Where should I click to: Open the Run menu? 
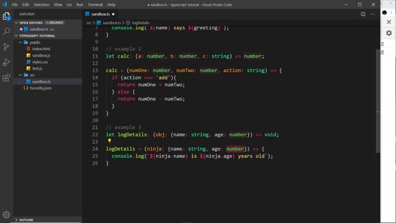tap(80, 4)
